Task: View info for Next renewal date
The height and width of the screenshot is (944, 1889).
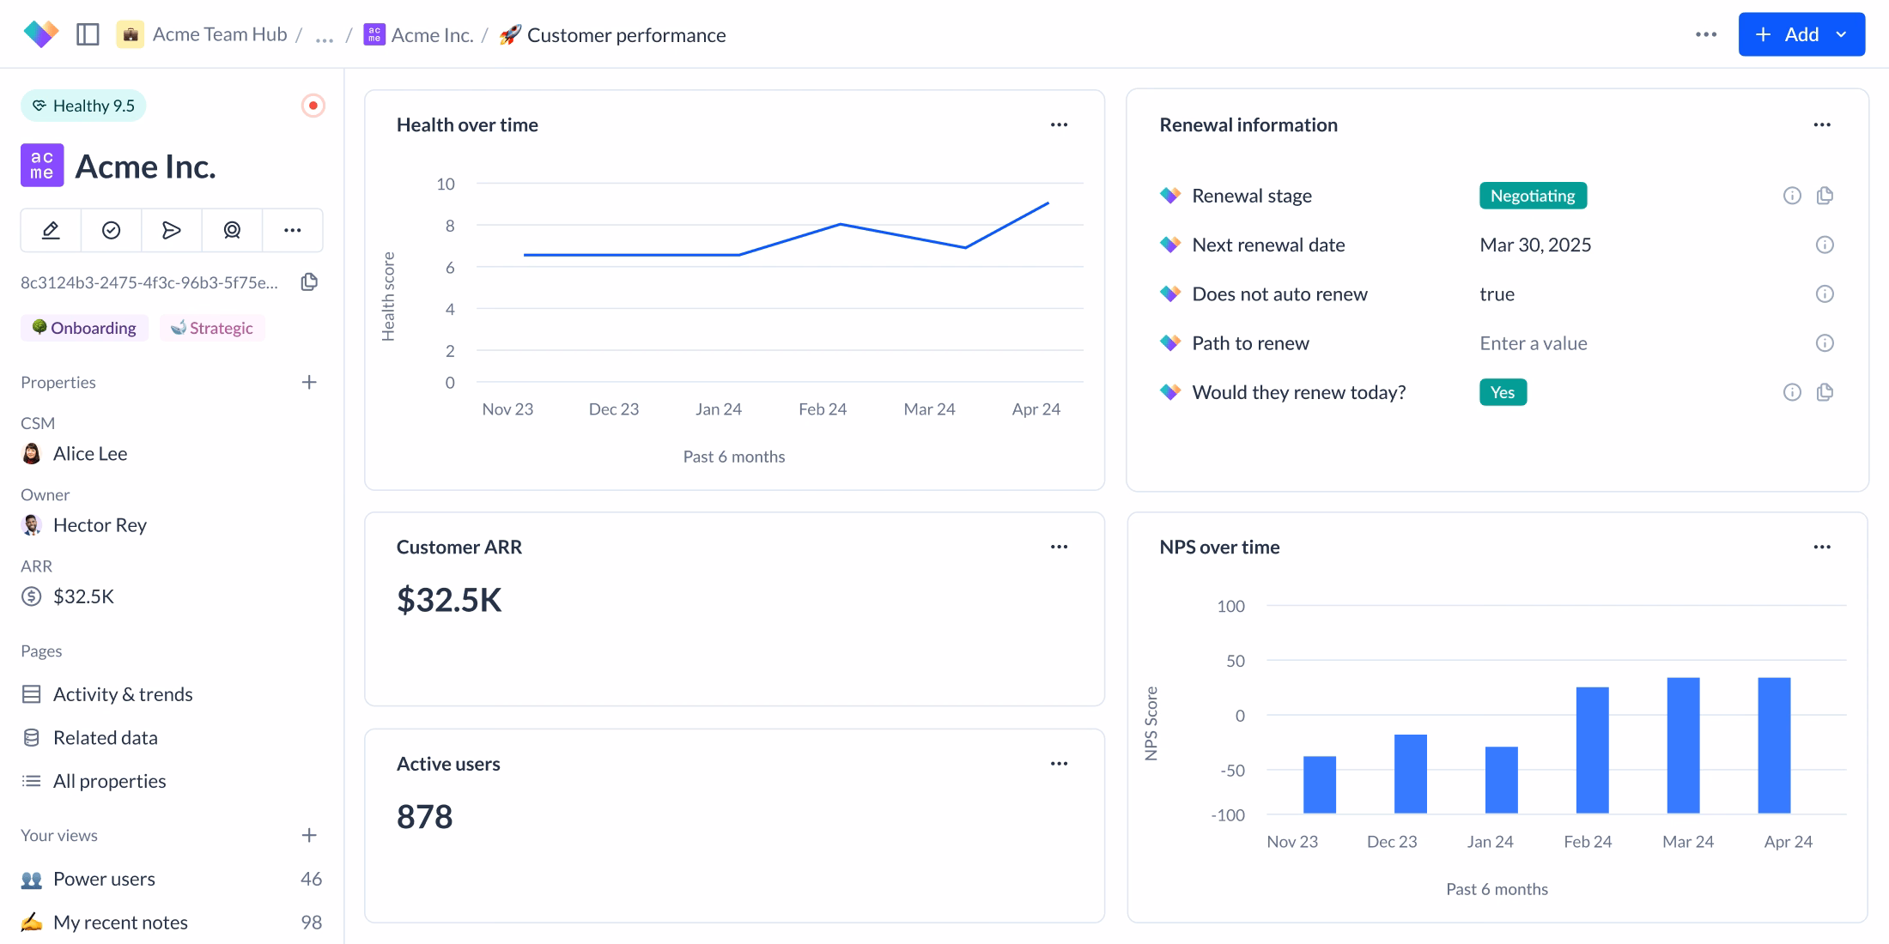Action: coord(1825,245)
